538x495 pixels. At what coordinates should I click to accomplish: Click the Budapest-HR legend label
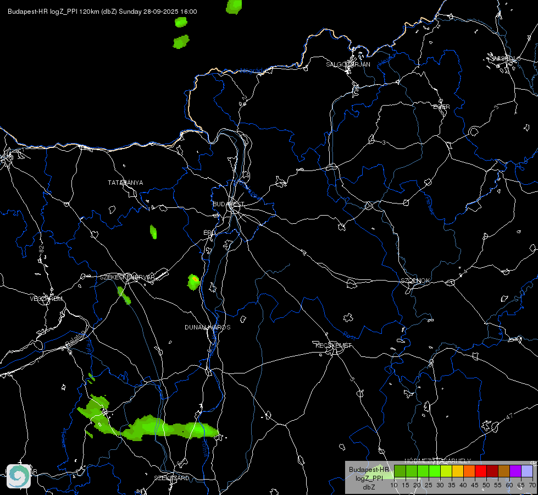(x=369, y=469)
